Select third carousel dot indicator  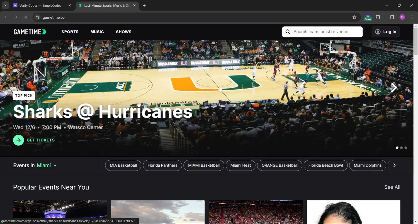(x=406, y=148)
